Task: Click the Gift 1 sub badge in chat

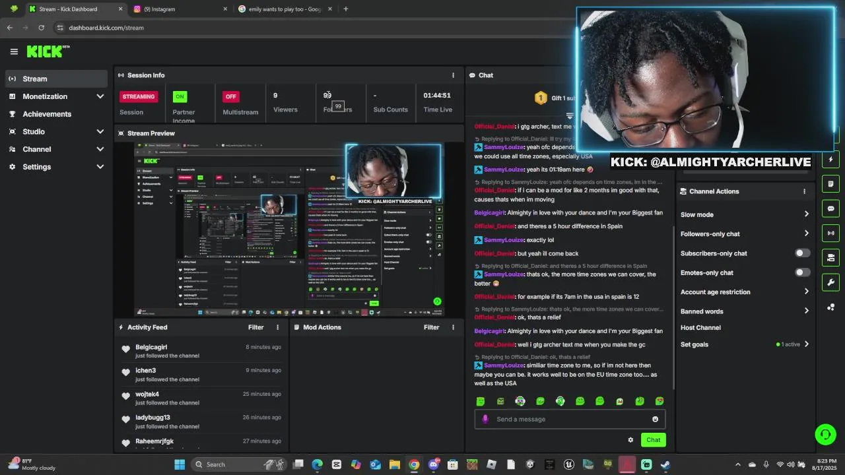Action: tap(555, 98)
